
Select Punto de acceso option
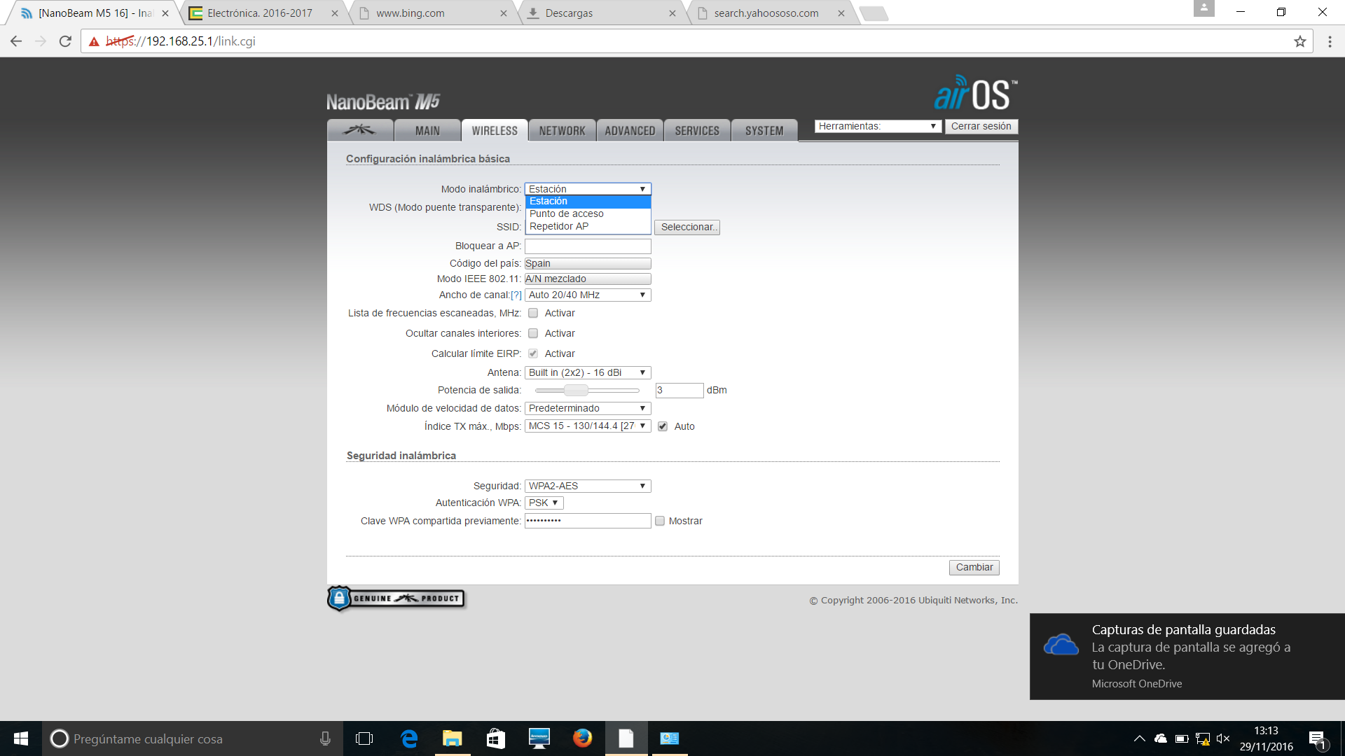pyautogui.click(x=588, y=213)
